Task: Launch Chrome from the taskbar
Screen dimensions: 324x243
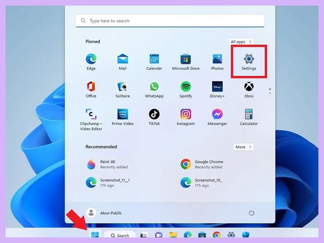Action: [x=217, y=235]
